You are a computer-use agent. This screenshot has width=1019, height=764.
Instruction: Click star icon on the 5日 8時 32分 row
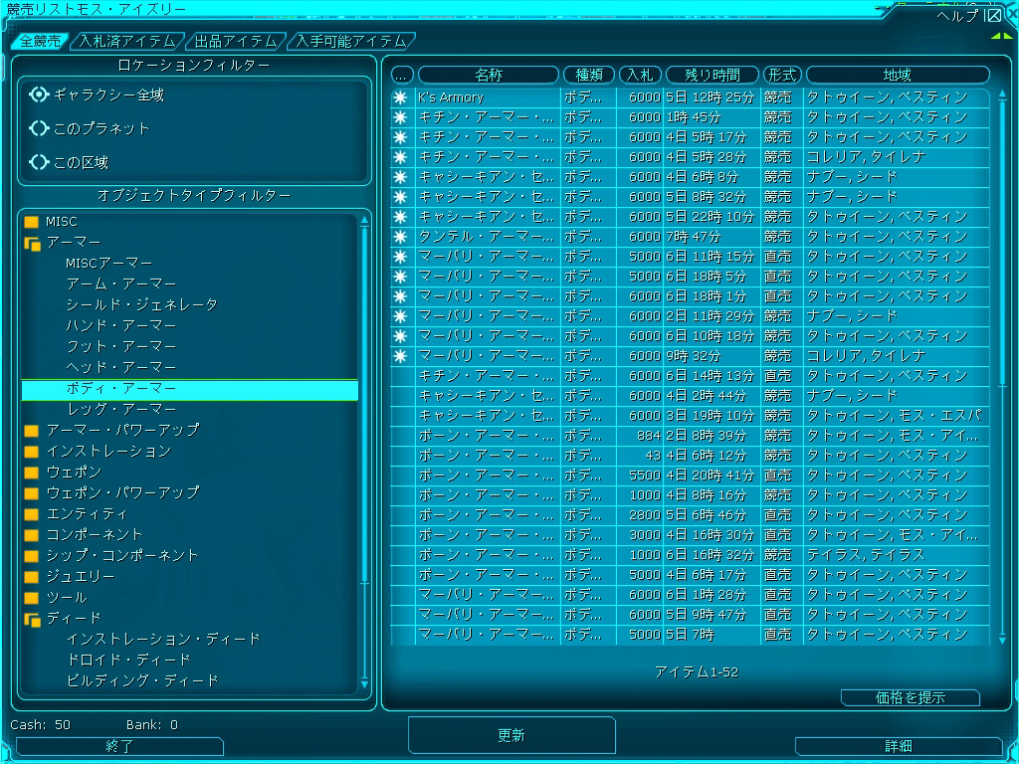(x=400, y=197)
